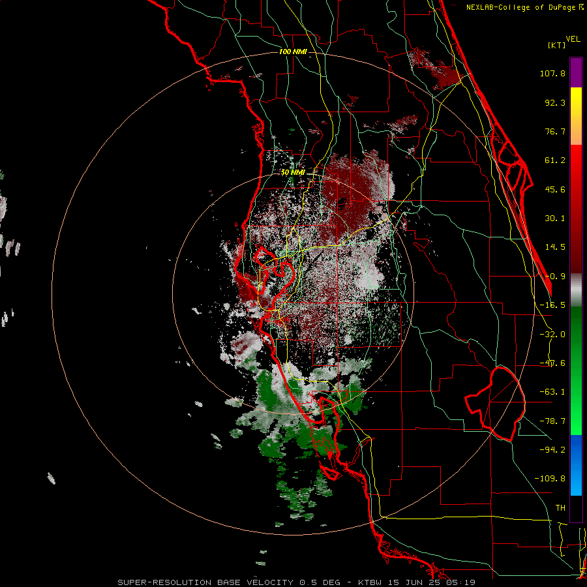587x587 pixels.
Task: Click the NEXLAB-College of DuPage label
Action: (x=525, y=7)
